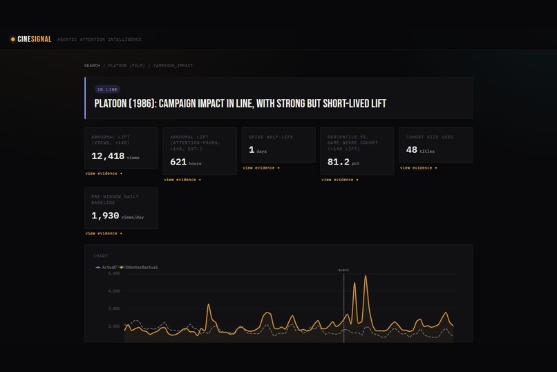557x372 pixels.
Task: Click the CineSignal logo
Action: tap(31, 39)
